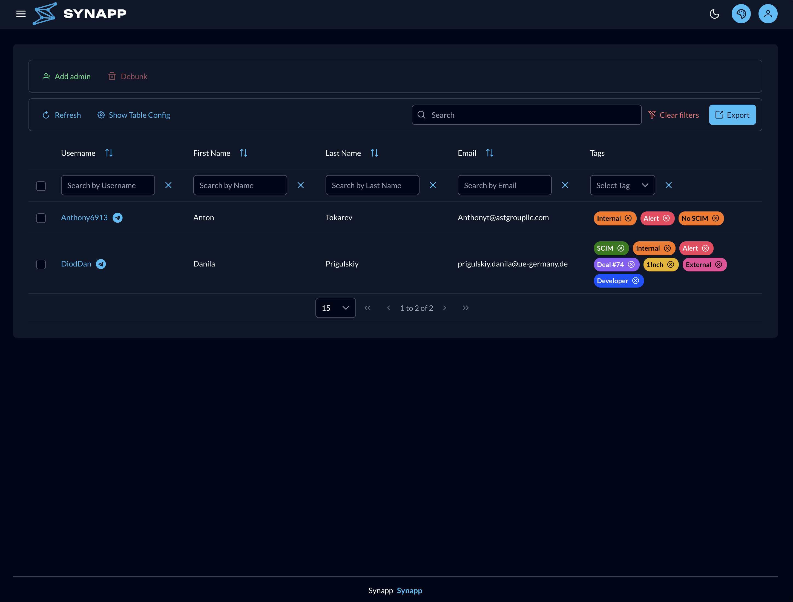Clear the Last Name filter
This screenshot has width=793, height=602.
point(433,185)
